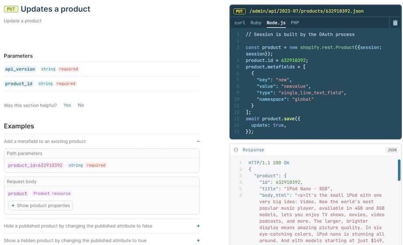Click the api_version parameter name
This screenshot has width=403, height=245.
20,69
